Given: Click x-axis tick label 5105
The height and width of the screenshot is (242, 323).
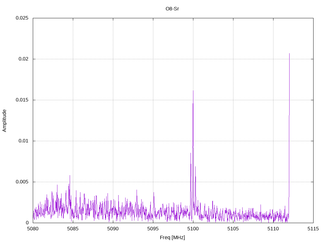Looking at the screenshot, I should tap(233, 229).
